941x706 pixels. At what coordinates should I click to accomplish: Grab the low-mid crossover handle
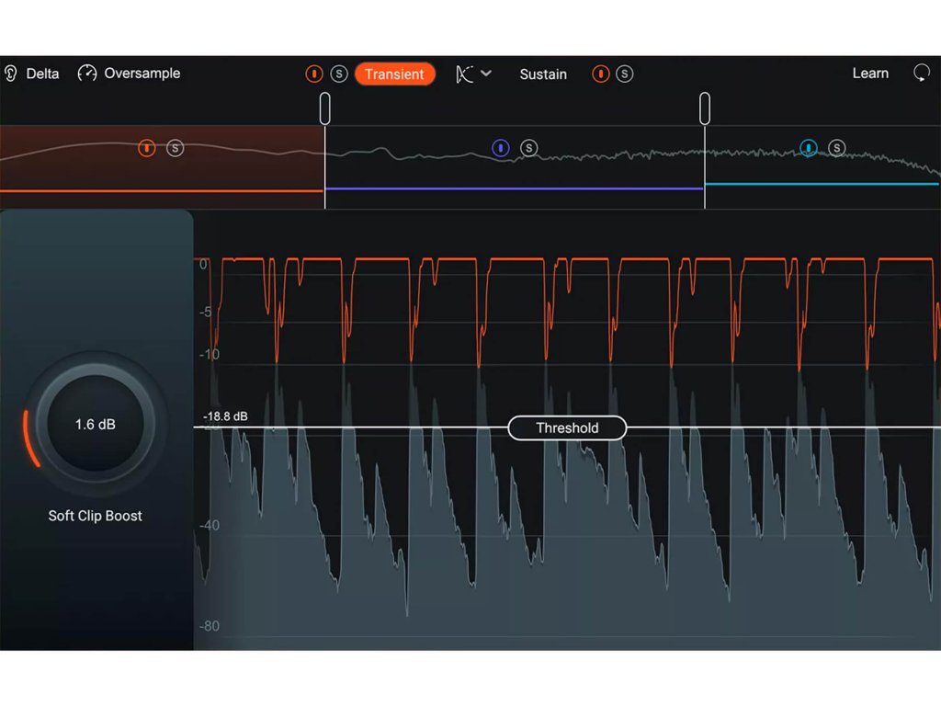point(324,108)
